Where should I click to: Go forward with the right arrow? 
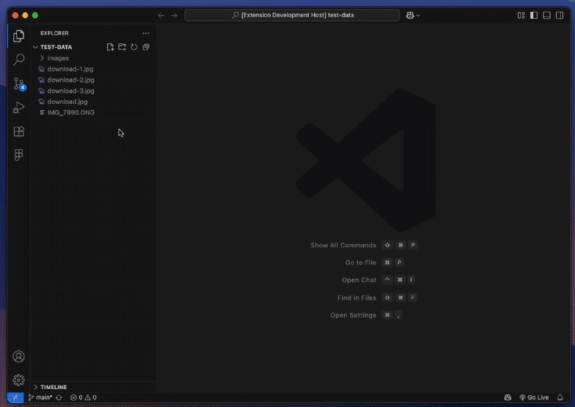tap(174, 15)
